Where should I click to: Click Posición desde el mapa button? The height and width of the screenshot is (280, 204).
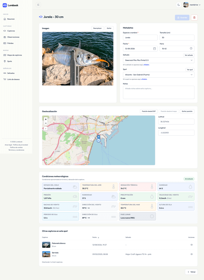(168, 111)
